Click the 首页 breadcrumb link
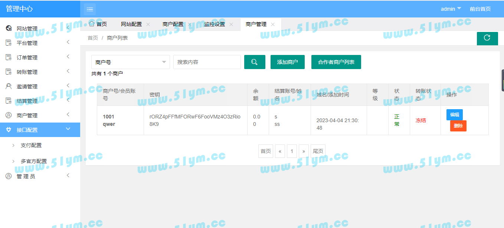504x228 pixels. (93, 38)
